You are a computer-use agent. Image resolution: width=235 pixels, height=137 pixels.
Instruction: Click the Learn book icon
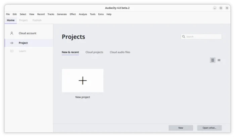click(12, 51)
